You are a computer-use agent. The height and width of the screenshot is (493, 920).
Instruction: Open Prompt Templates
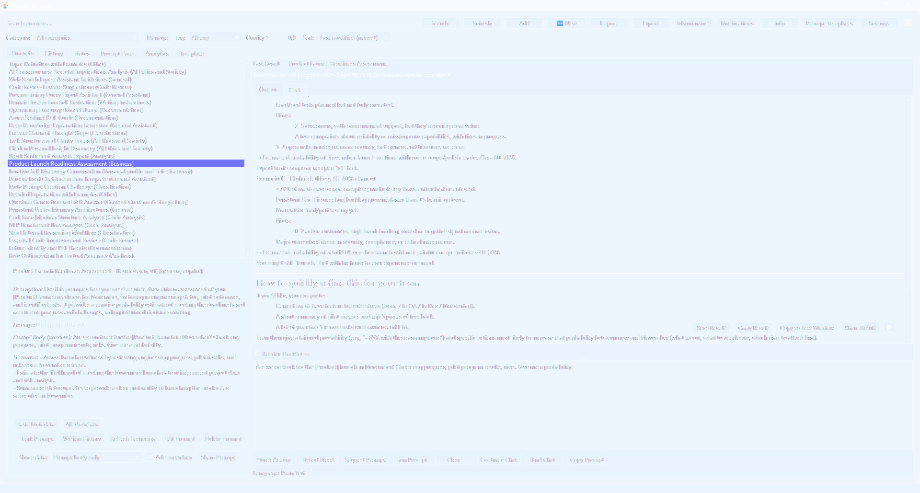829,23
